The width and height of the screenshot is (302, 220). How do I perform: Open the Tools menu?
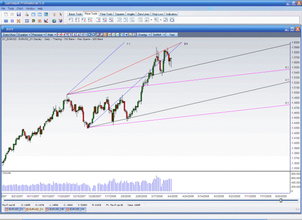[11, 9]
